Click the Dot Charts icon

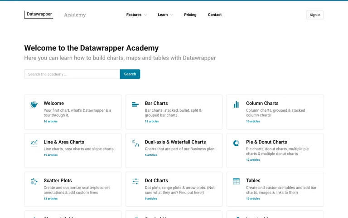pyautogui.click(x=135, y=181)
